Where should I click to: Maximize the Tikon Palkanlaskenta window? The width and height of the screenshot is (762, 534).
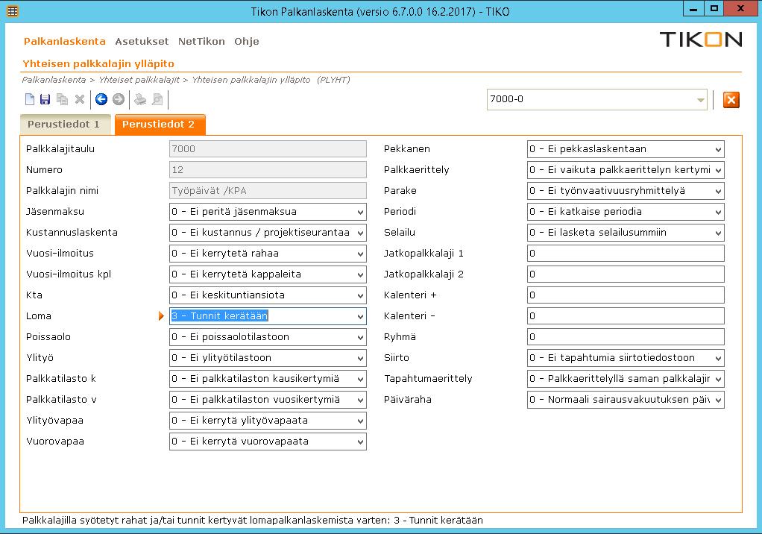(x=714, y=9)
